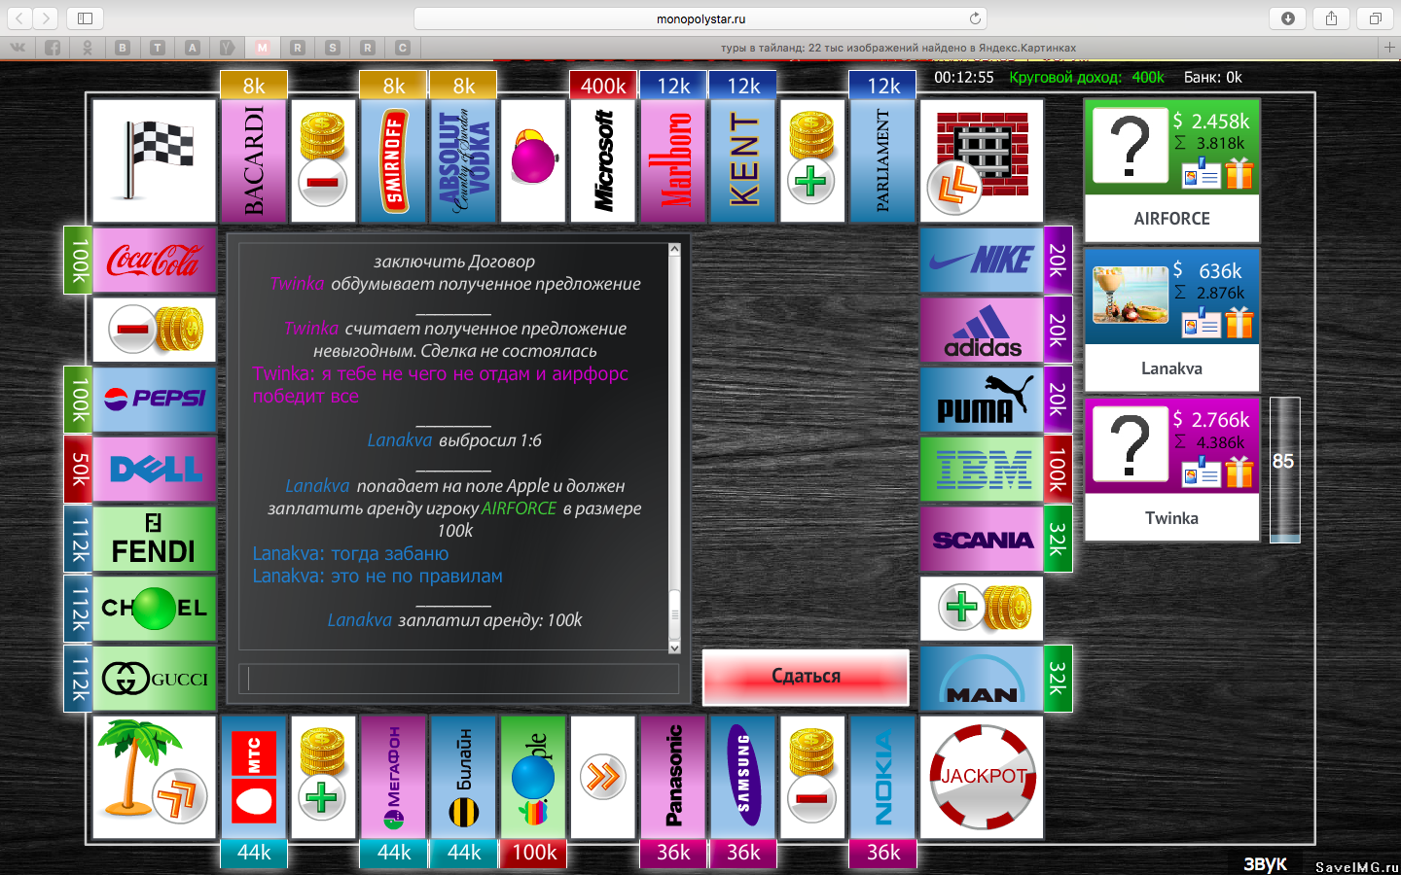Click the gift icon on AIRFORCE card
Image resolution: width=1401 pixels, height=875 pixels.
[x=1239, y=174]
